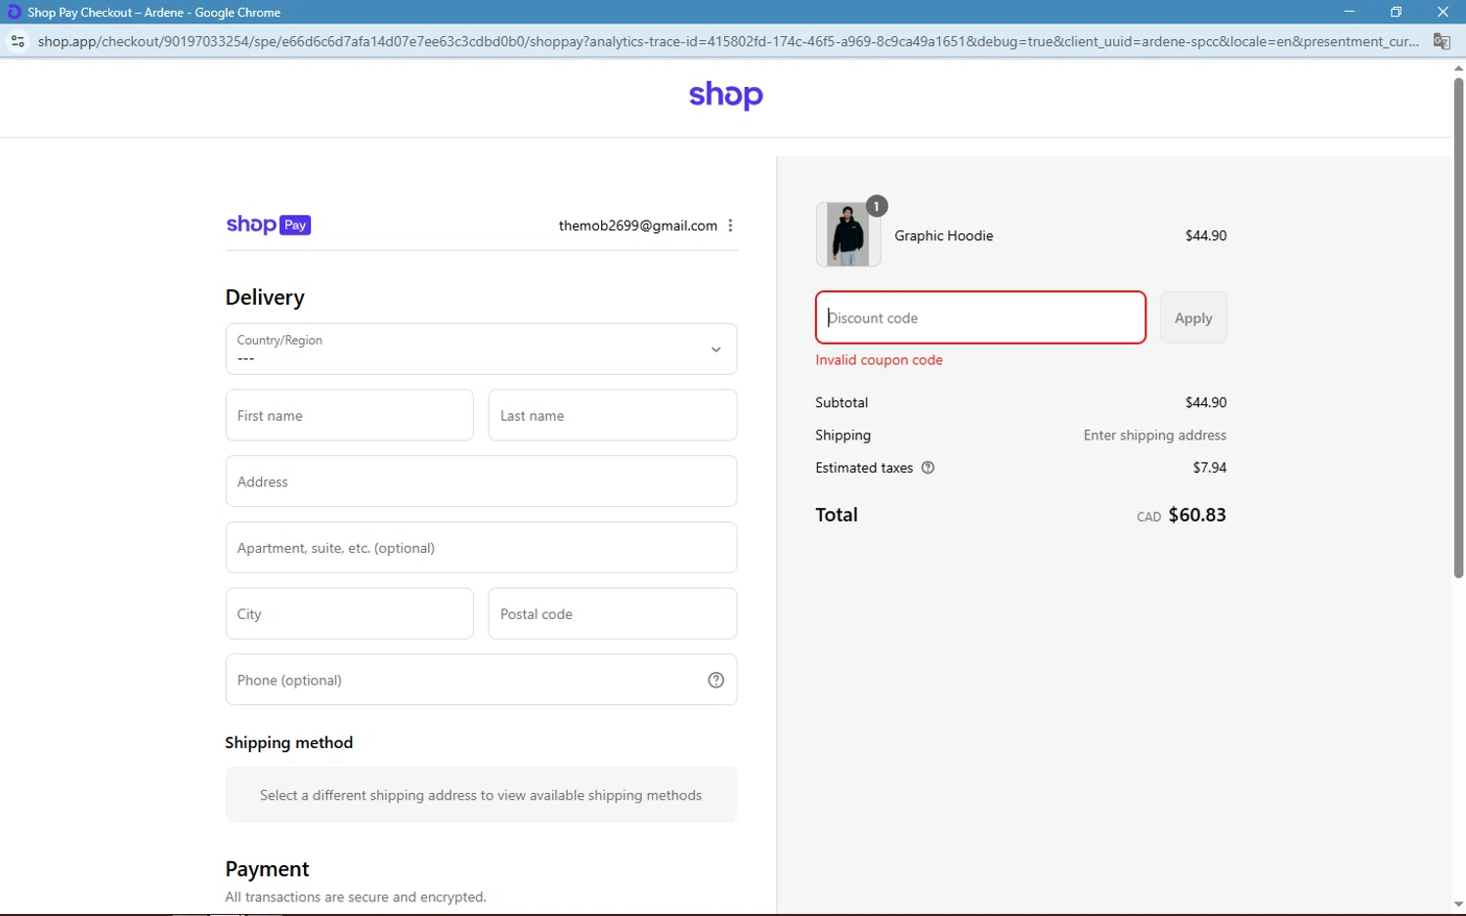Focus the Address field

[x=481, y=481]
